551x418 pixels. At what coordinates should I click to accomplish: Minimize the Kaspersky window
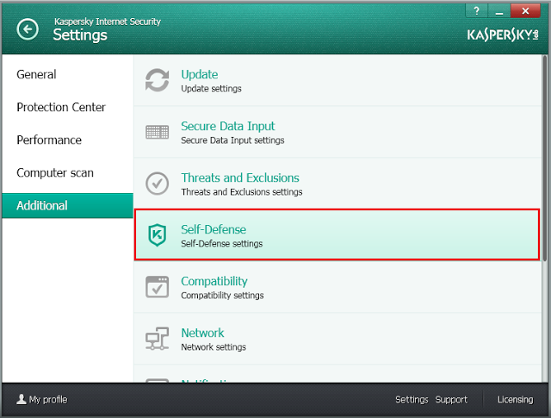pyautogui.click(x=499, y=11)
